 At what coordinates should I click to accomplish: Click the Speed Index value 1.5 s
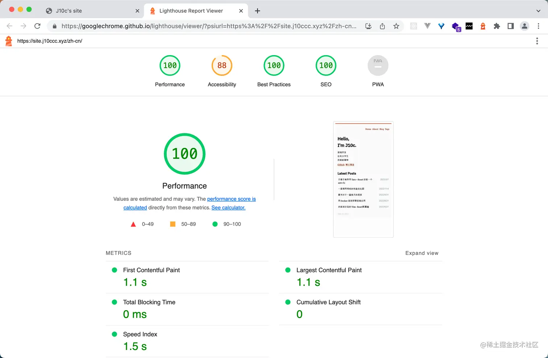pyautogui.click(x=135, y=346)
